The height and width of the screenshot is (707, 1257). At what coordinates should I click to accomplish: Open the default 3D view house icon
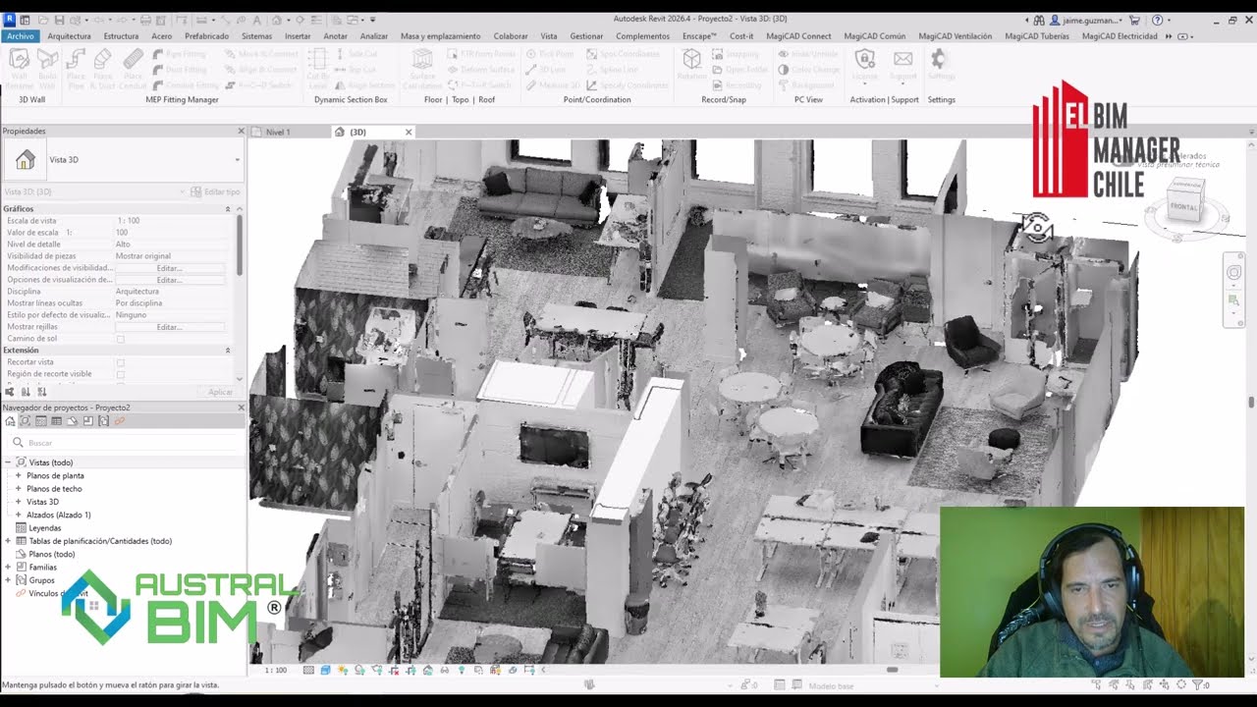(277, 20)
